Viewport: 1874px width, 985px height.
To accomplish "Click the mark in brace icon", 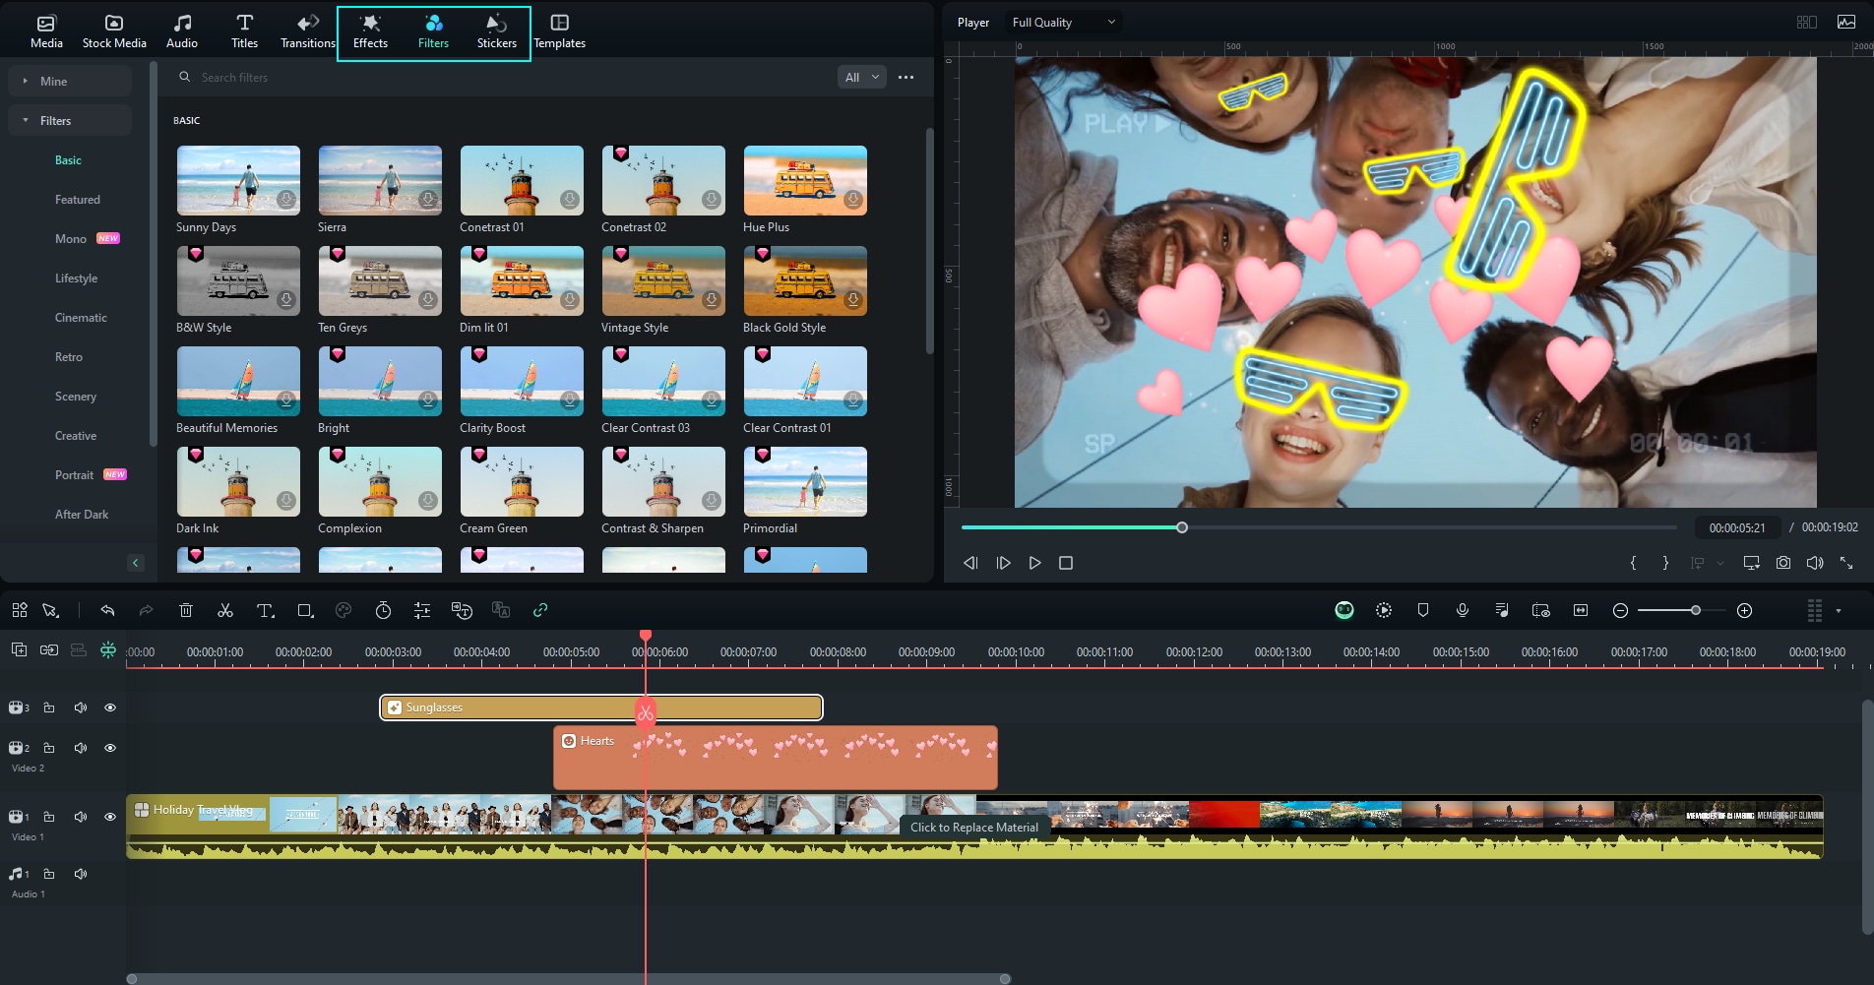I will pyautogui.click(x=1634, y=563).
